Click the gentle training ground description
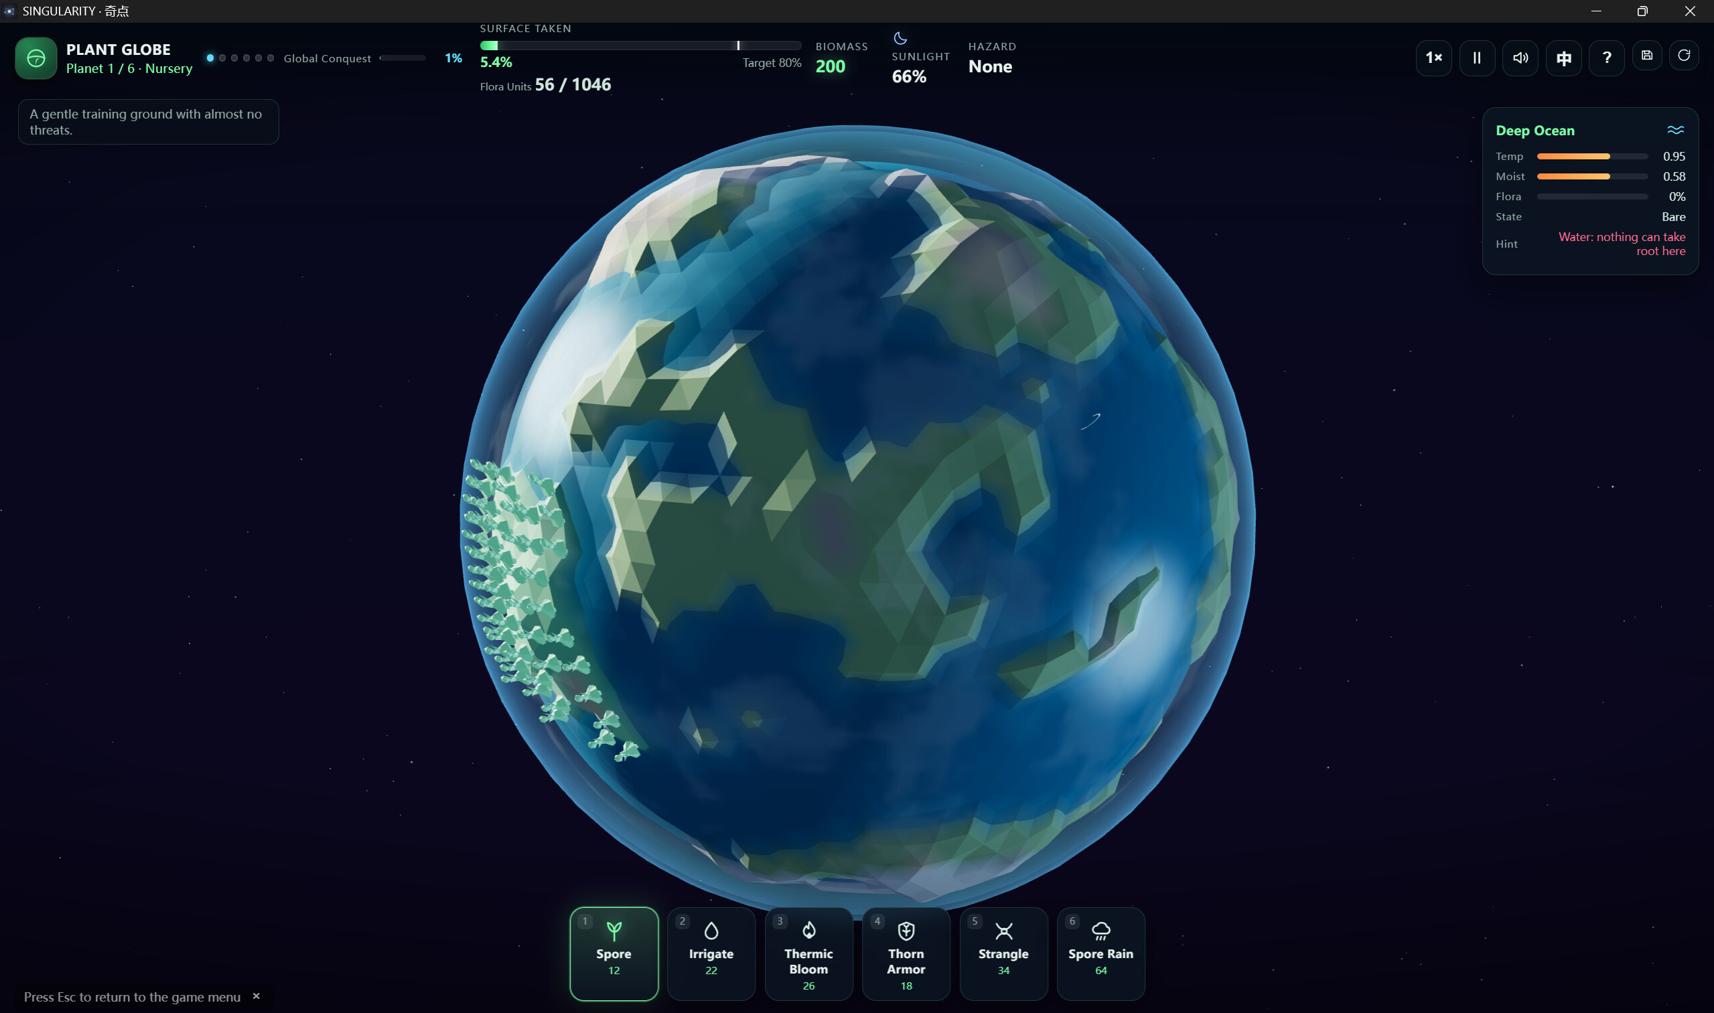 pos(148,121)
